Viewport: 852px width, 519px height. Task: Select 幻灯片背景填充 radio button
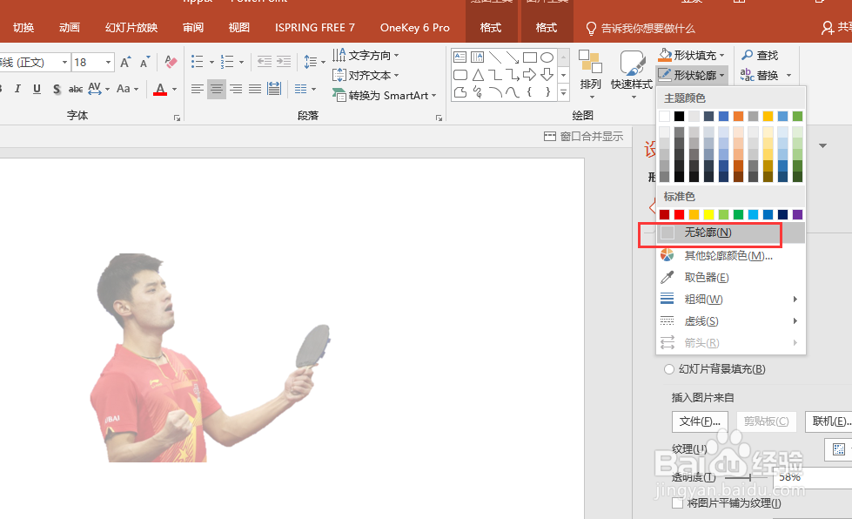pos(669,369)
